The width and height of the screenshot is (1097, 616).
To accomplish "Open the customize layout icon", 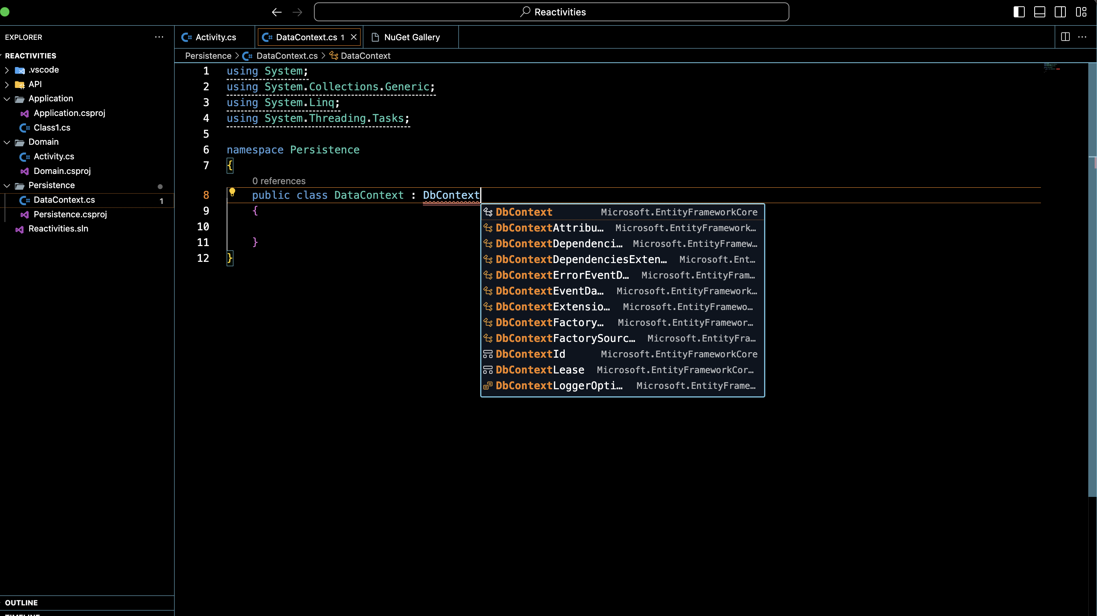I will [1081, 12].
